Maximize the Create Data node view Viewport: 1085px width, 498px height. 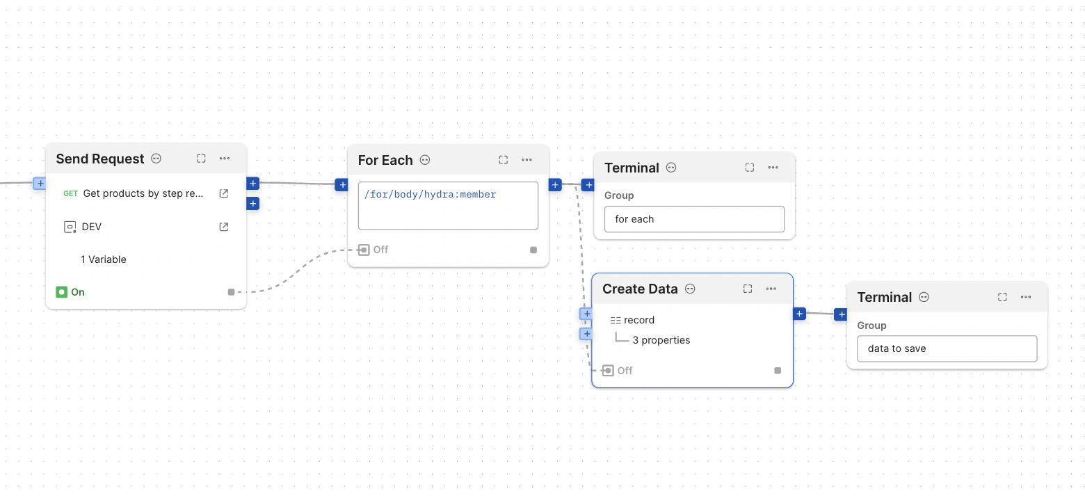747,288
